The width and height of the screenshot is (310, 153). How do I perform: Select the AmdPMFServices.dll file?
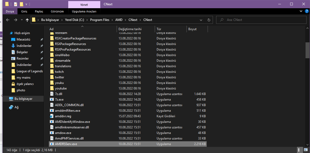click(x=127, y=138)
